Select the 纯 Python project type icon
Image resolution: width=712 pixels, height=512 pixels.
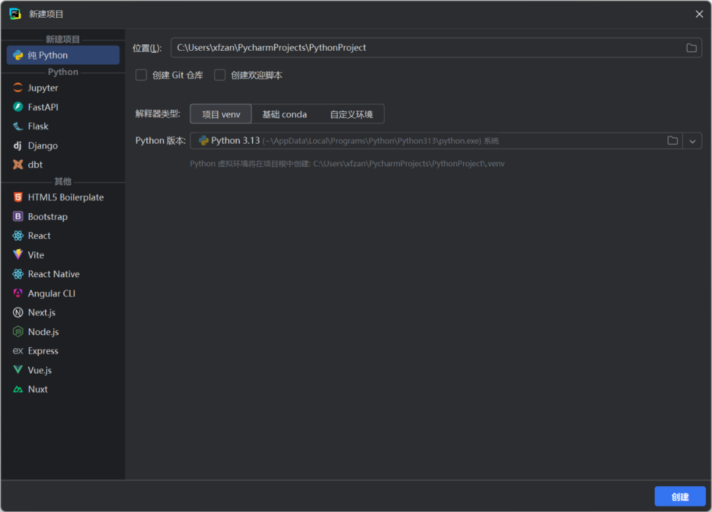click(x=18, y=55)
